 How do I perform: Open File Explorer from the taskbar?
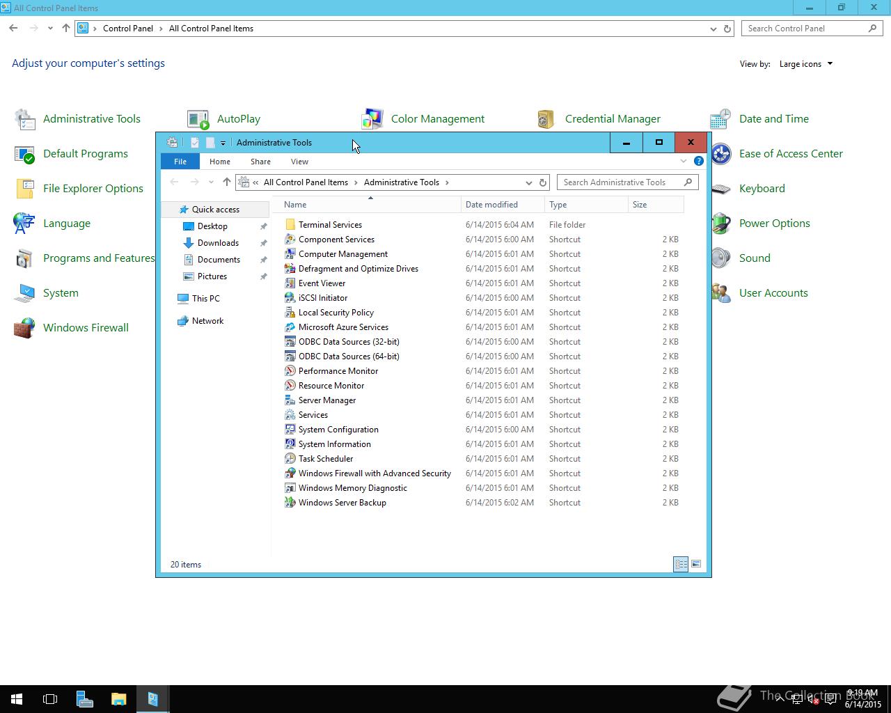118,699
